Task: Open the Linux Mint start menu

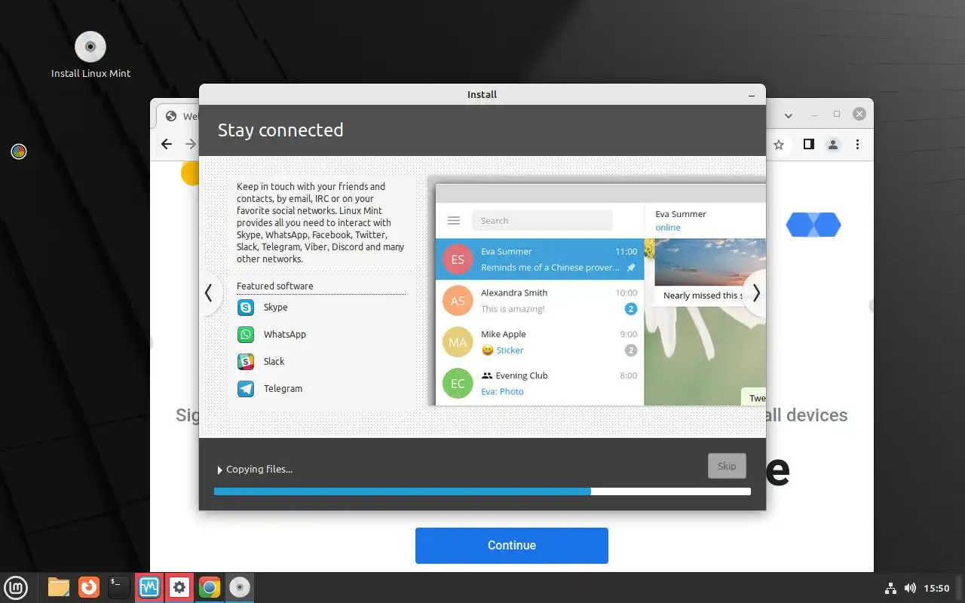Action: [x=17, y=587]
